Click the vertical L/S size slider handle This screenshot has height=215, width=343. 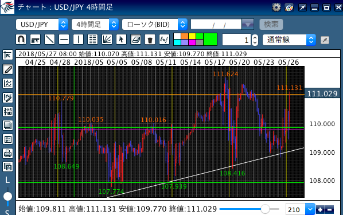click(7, 197)
